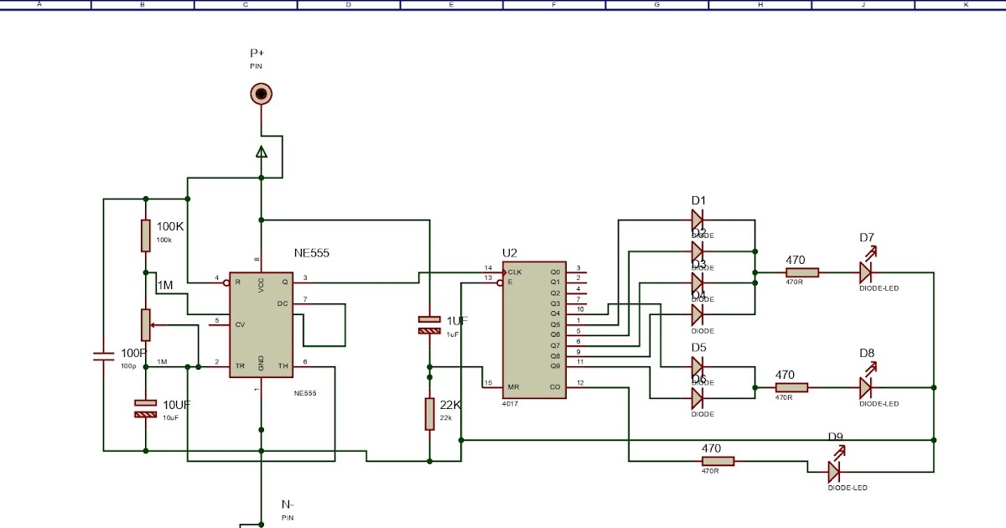Image resolution: width=1006 pixels, height=528 pixels.
Task: Click the P+ power pin terminal
Action: pyautogui.click(x=261, y=92)
